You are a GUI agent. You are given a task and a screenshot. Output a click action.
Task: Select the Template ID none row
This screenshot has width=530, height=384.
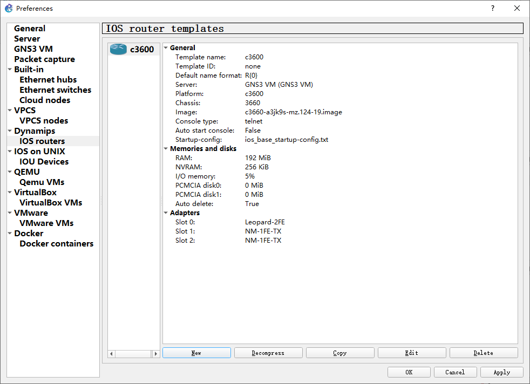[x=340, y=66]
